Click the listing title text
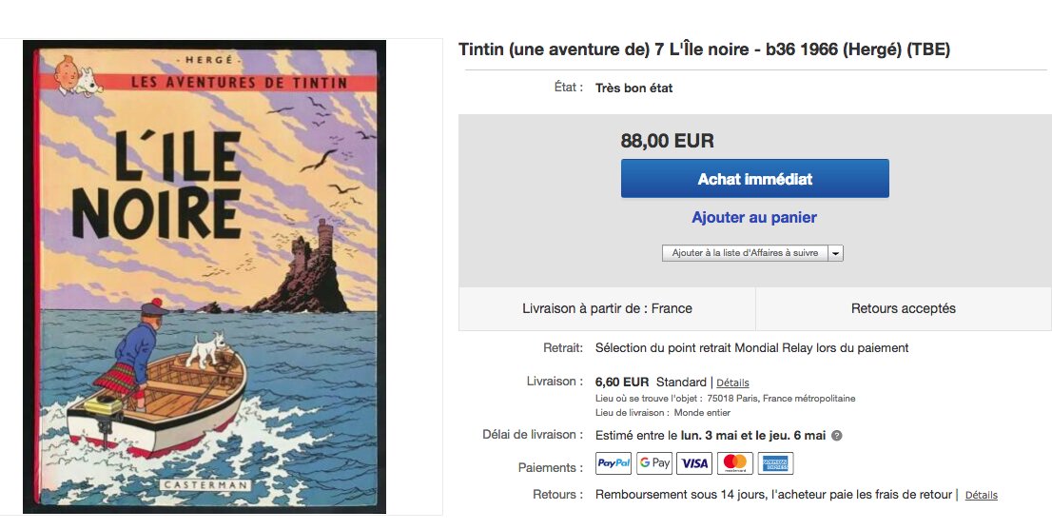Screen dimensions: 1052x530 click(704, 49)
